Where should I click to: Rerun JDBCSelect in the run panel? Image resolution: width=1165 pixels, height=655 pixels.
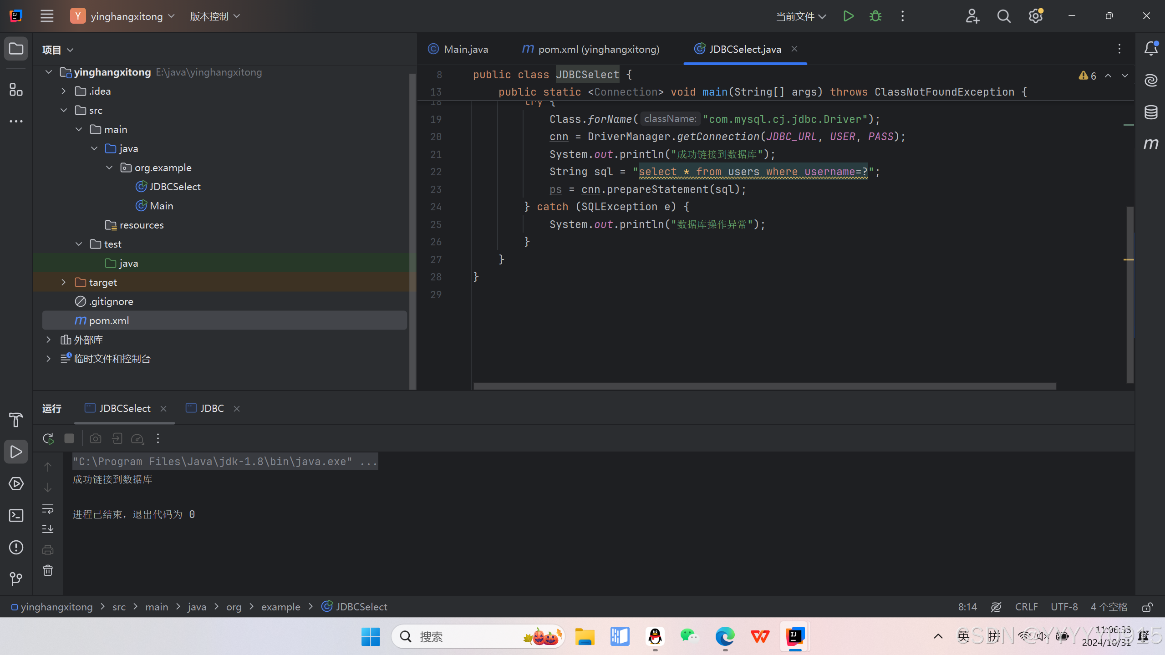click(x=48, y=438)
